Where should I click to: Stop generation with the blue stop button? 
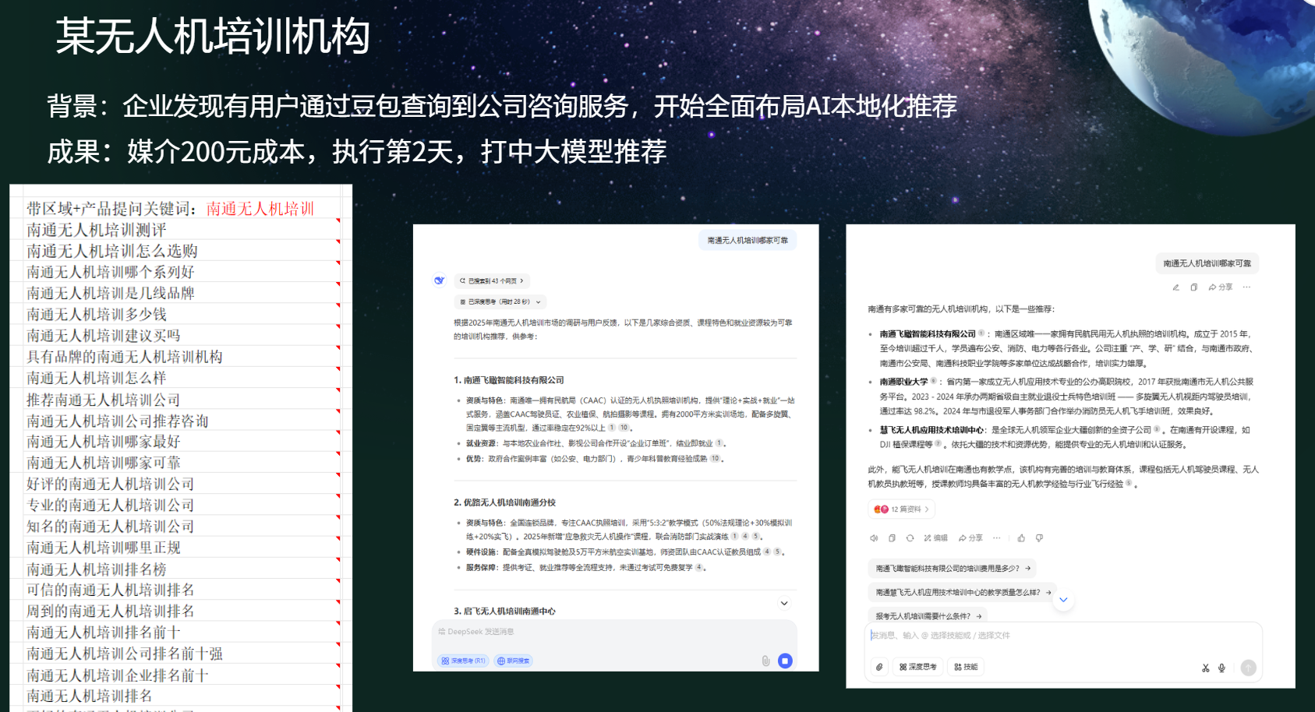pyautogui.click(x=785, y=661)
